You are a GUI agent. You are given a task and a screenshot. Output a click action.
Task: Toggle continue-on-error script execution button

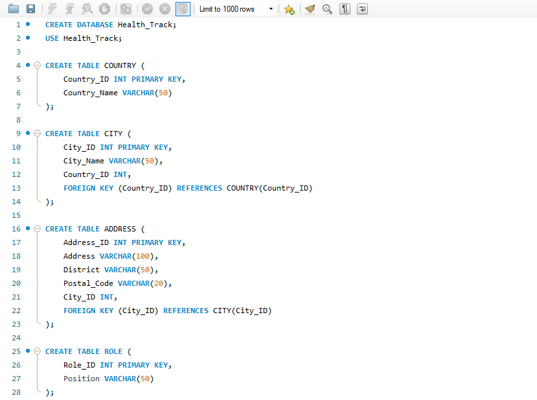[x=126, y=9]
